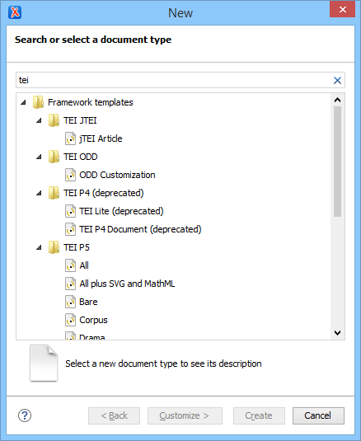Click the Bare template file icon

[x=70, y=302]
